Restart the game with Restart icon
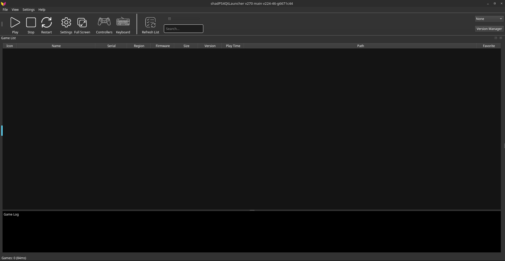Screen dimensions: 505x261 point(47,23)
